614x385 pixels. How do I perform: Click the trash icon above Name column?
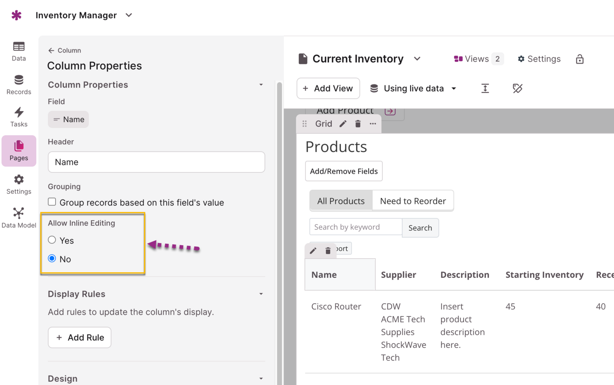[328, 251]
